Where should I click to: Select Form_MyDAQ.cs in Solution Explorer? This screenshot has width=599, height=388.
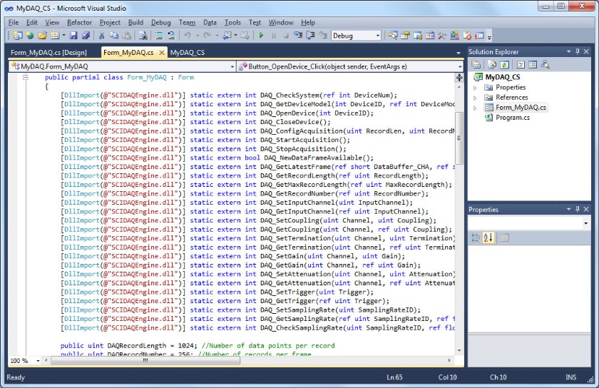click(521, 108)
